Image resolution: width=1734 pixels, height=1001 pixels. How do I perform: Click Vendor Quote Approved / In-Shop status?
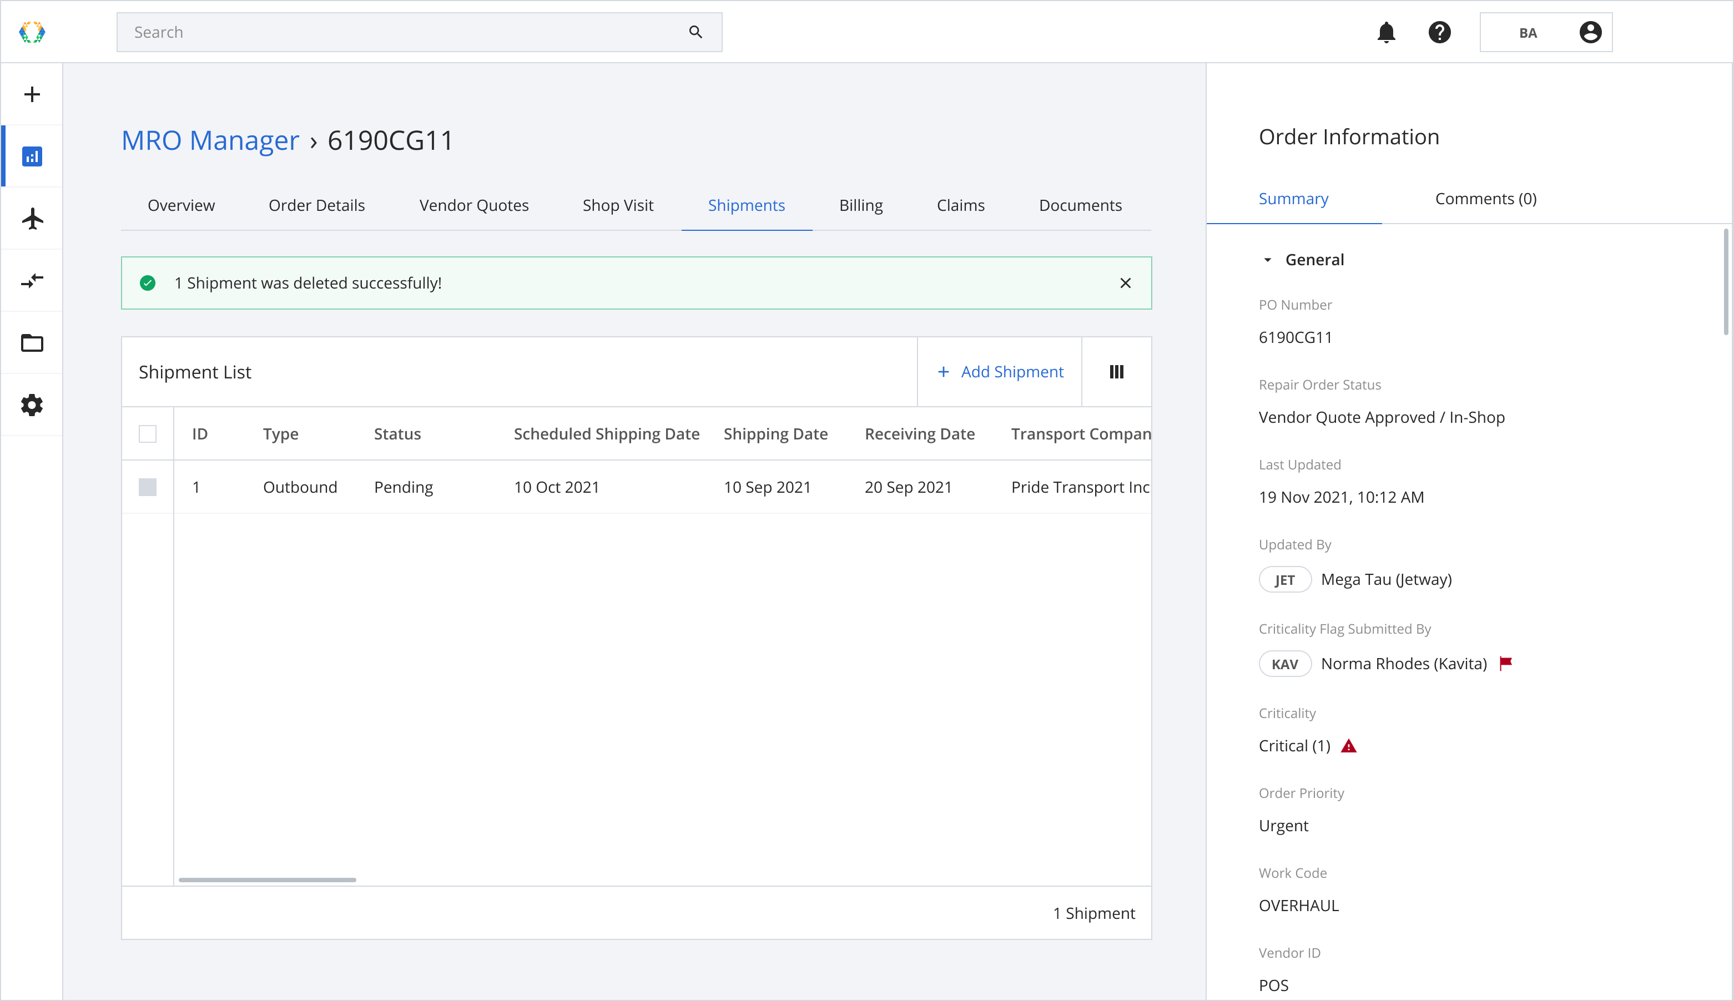pyautogui.click(x=1382, y=417)
